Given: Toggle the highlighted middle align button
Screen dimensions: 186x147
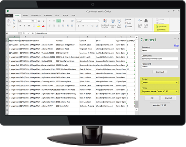Looking at the screenshot, I should 58,21.
